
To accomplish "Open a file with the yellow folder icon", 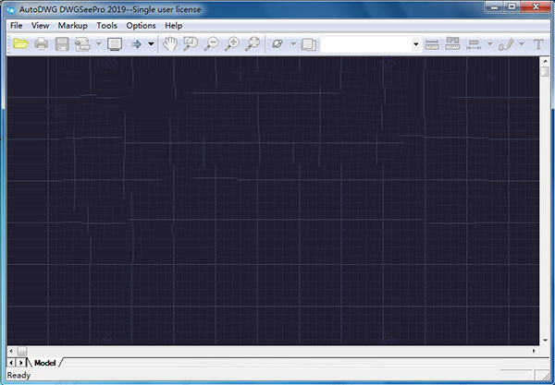I will point(20,44).
